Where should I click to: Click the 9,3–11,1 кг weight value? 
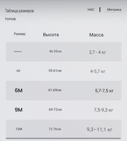(x=100, y=129)
